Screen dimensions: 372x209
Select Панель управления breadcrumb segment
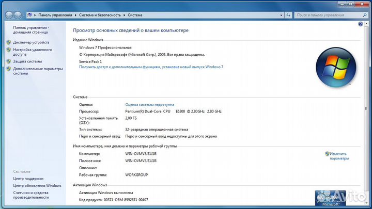point(55,15)
